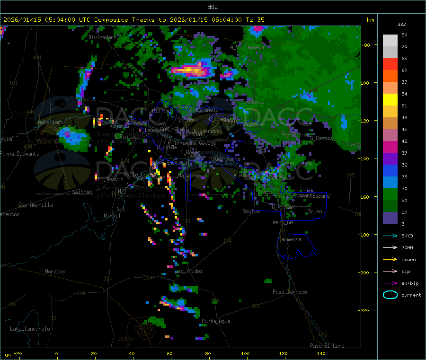Click the 'Agua_Toro' map label
Viewport: 426px width, 360px height.
tap(51, 122)
